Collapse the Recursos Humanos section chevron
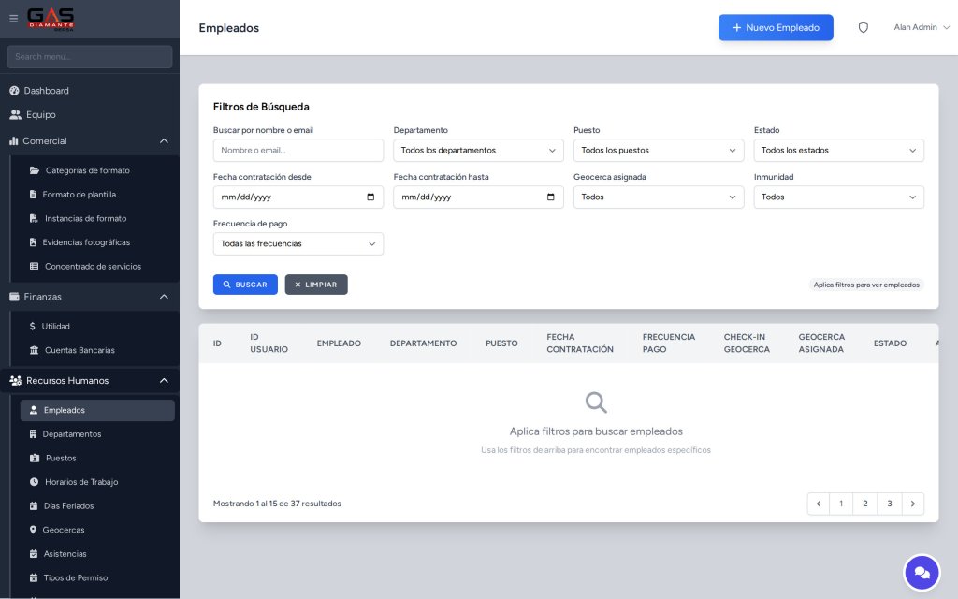This screenshot has width=958, height=599. coord(164,380)
